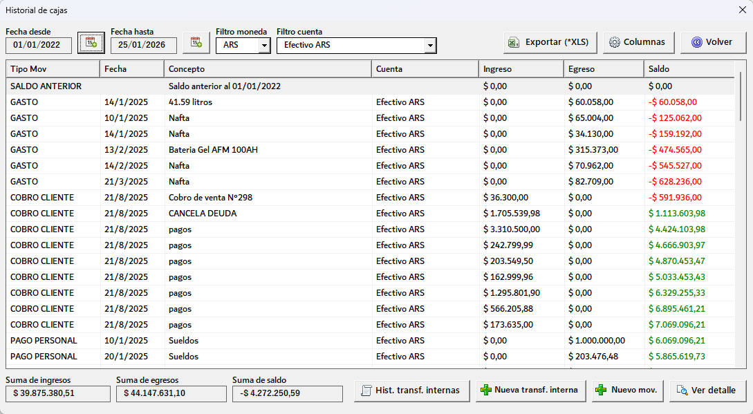Viewport: 753px width, 414px height.
Task: Click the Suma de ingresos value field
Action: click(57, 393)
